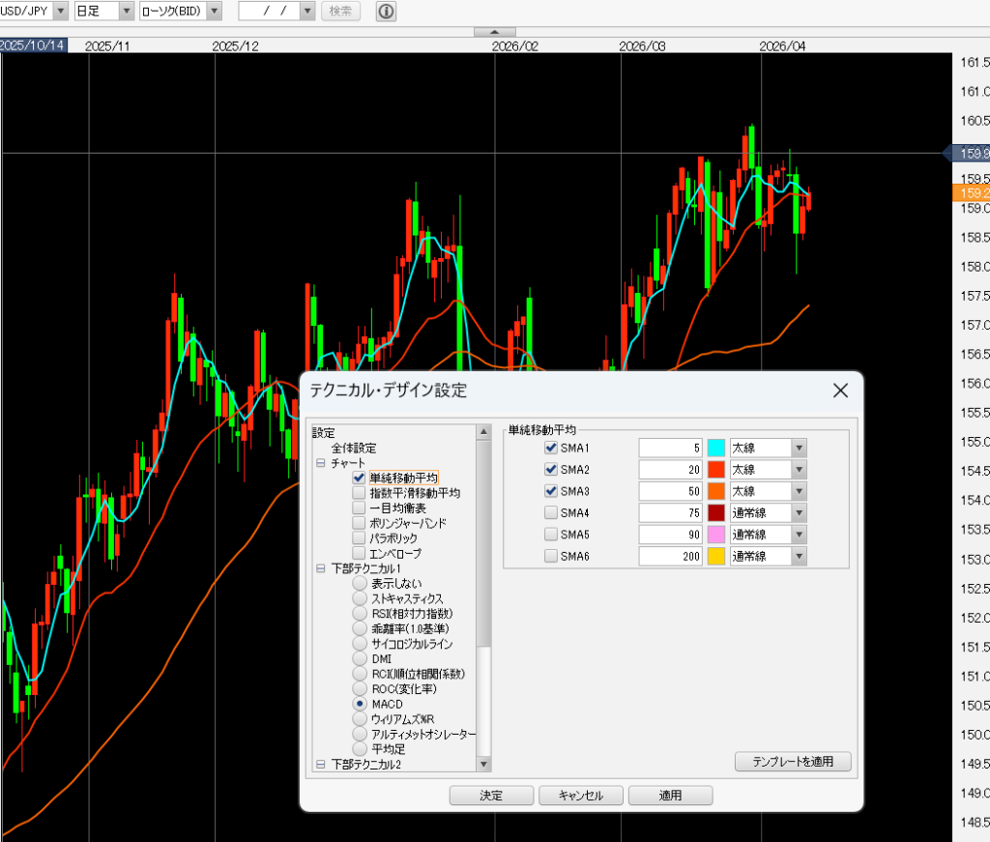
Task: Close the テクニカル・デザイン設定 dialog
Action: (x=840, y=391)
